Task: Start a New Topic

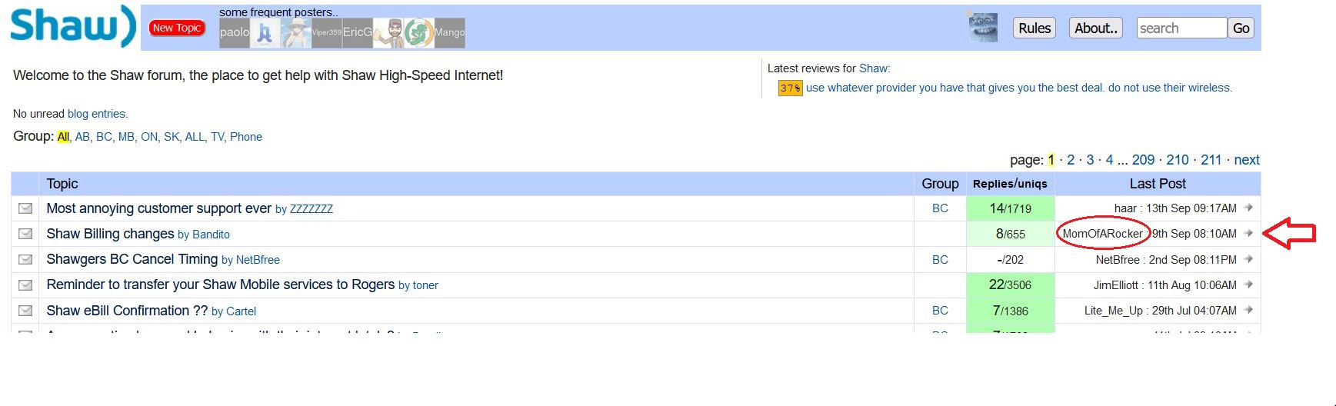Action: tap(177, 28)
